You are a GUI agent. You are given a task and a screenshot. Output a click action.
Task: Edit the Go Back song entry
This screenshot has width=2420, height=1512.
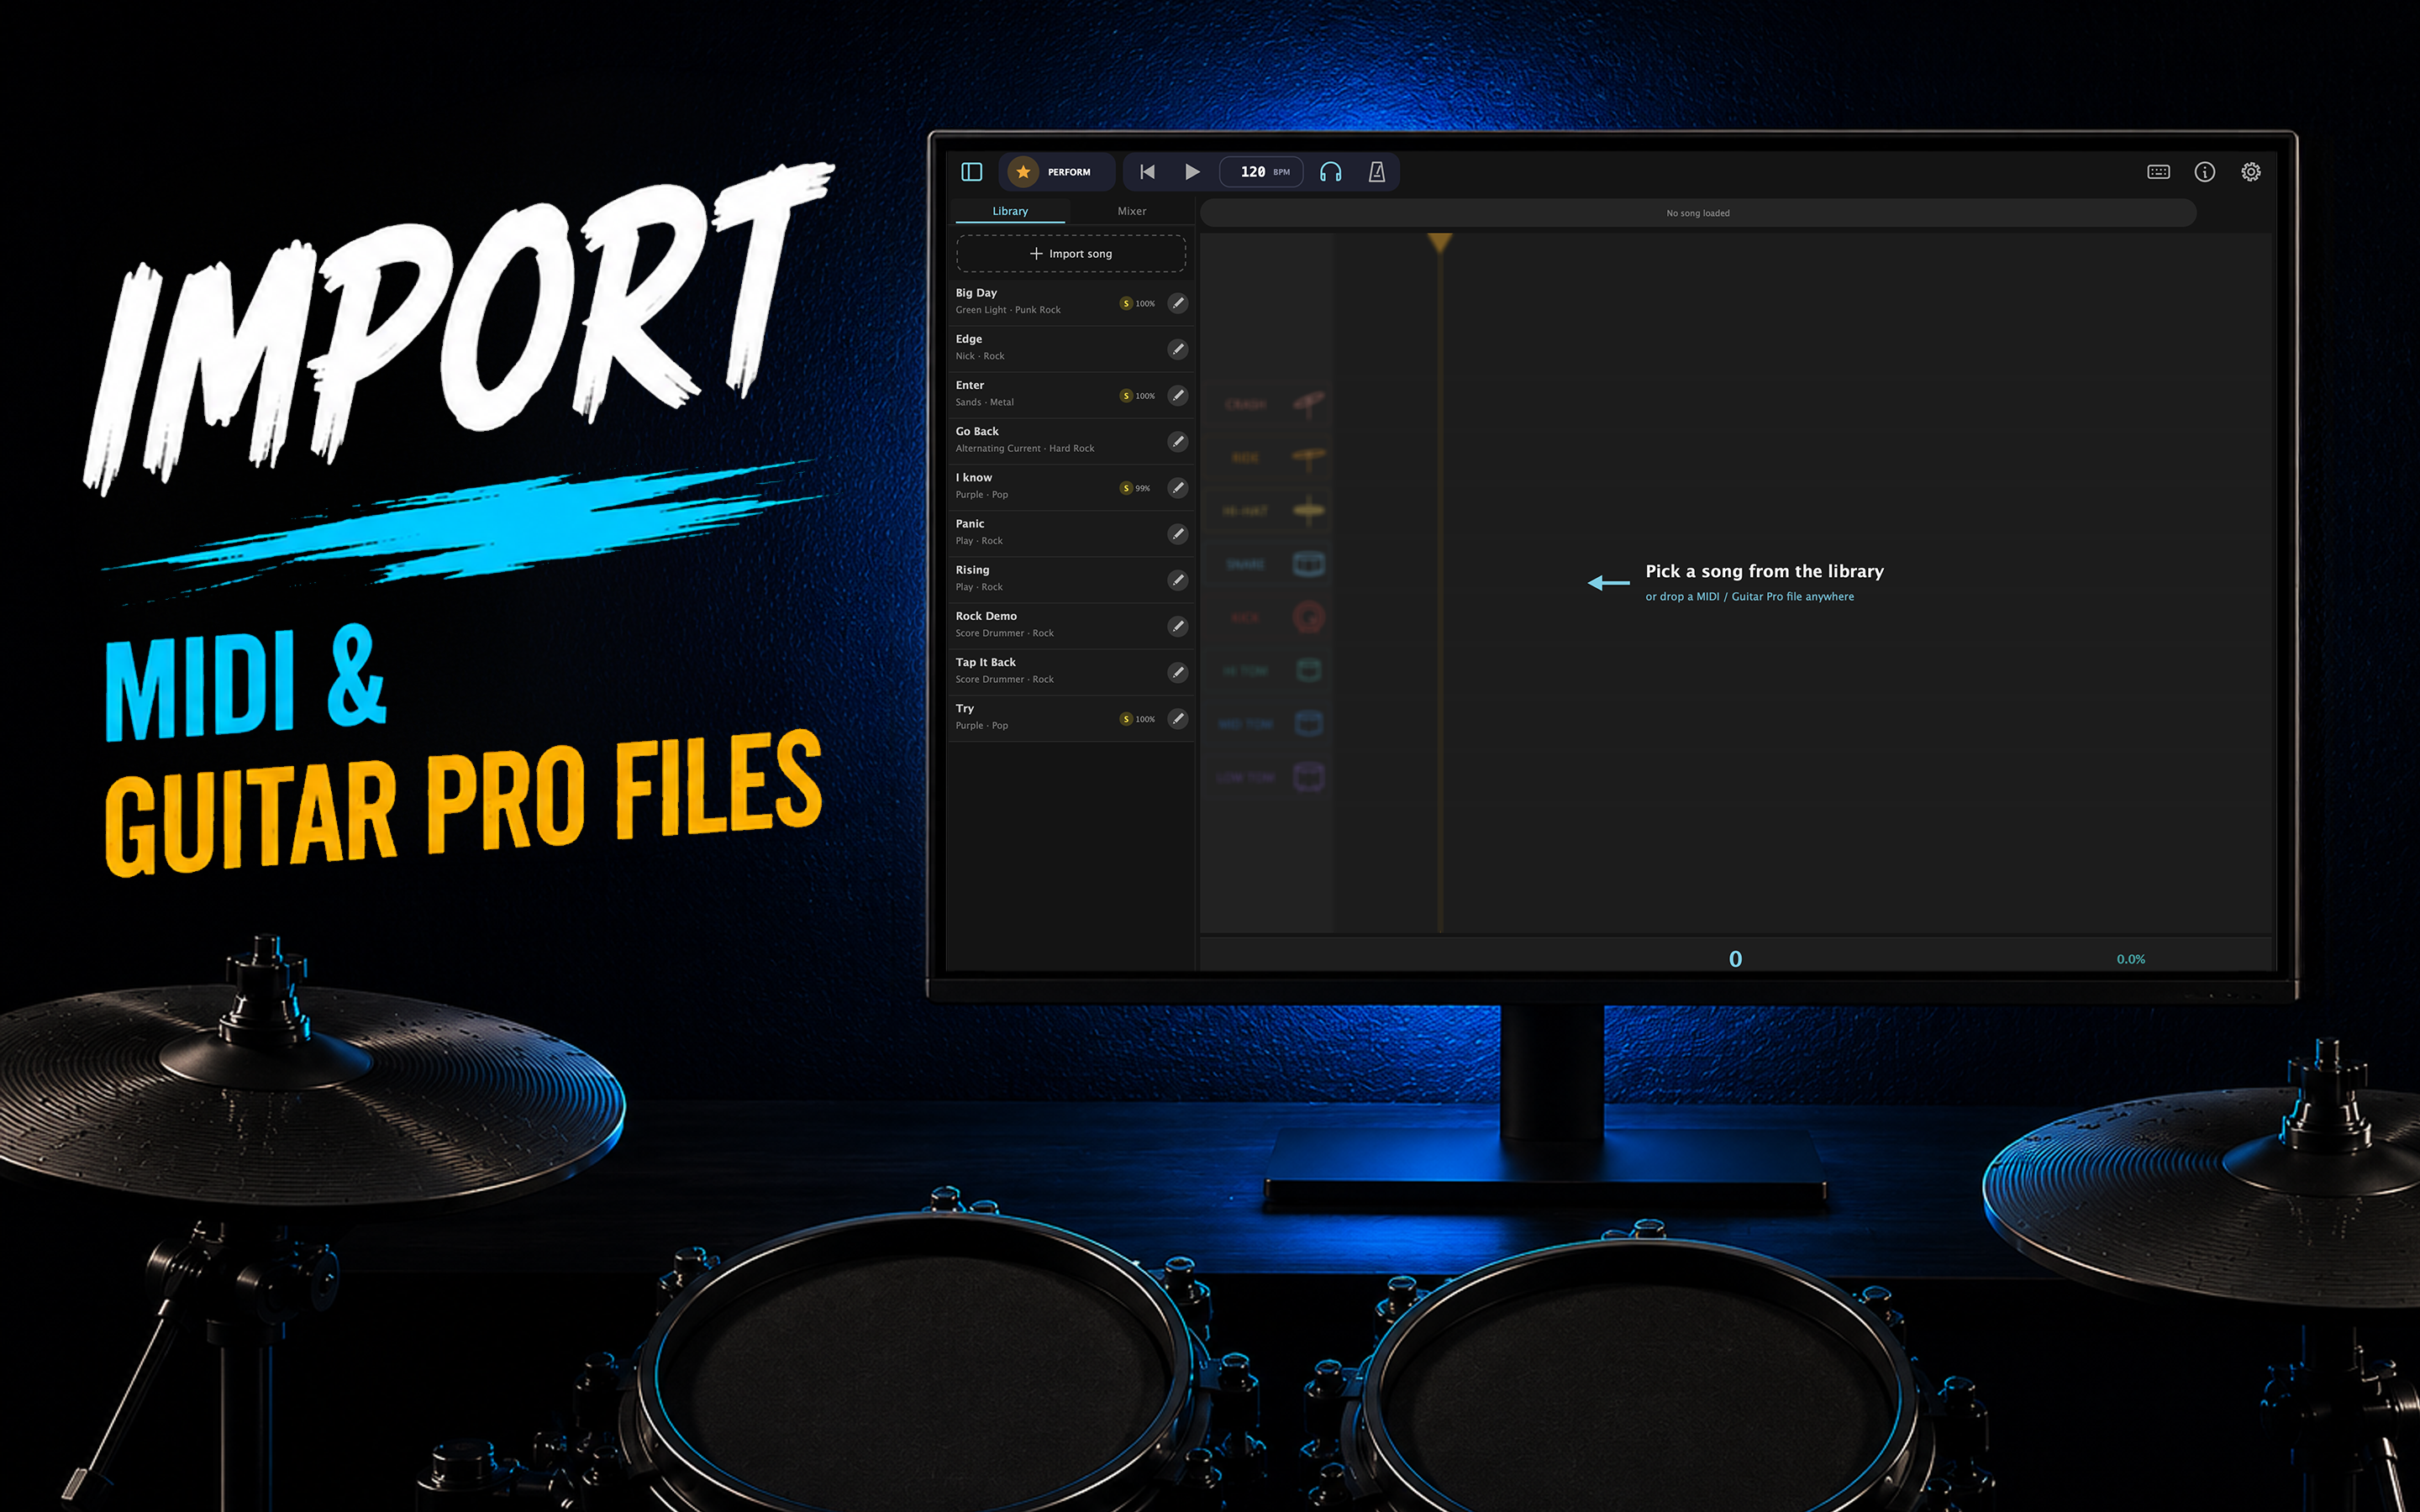1178,441
